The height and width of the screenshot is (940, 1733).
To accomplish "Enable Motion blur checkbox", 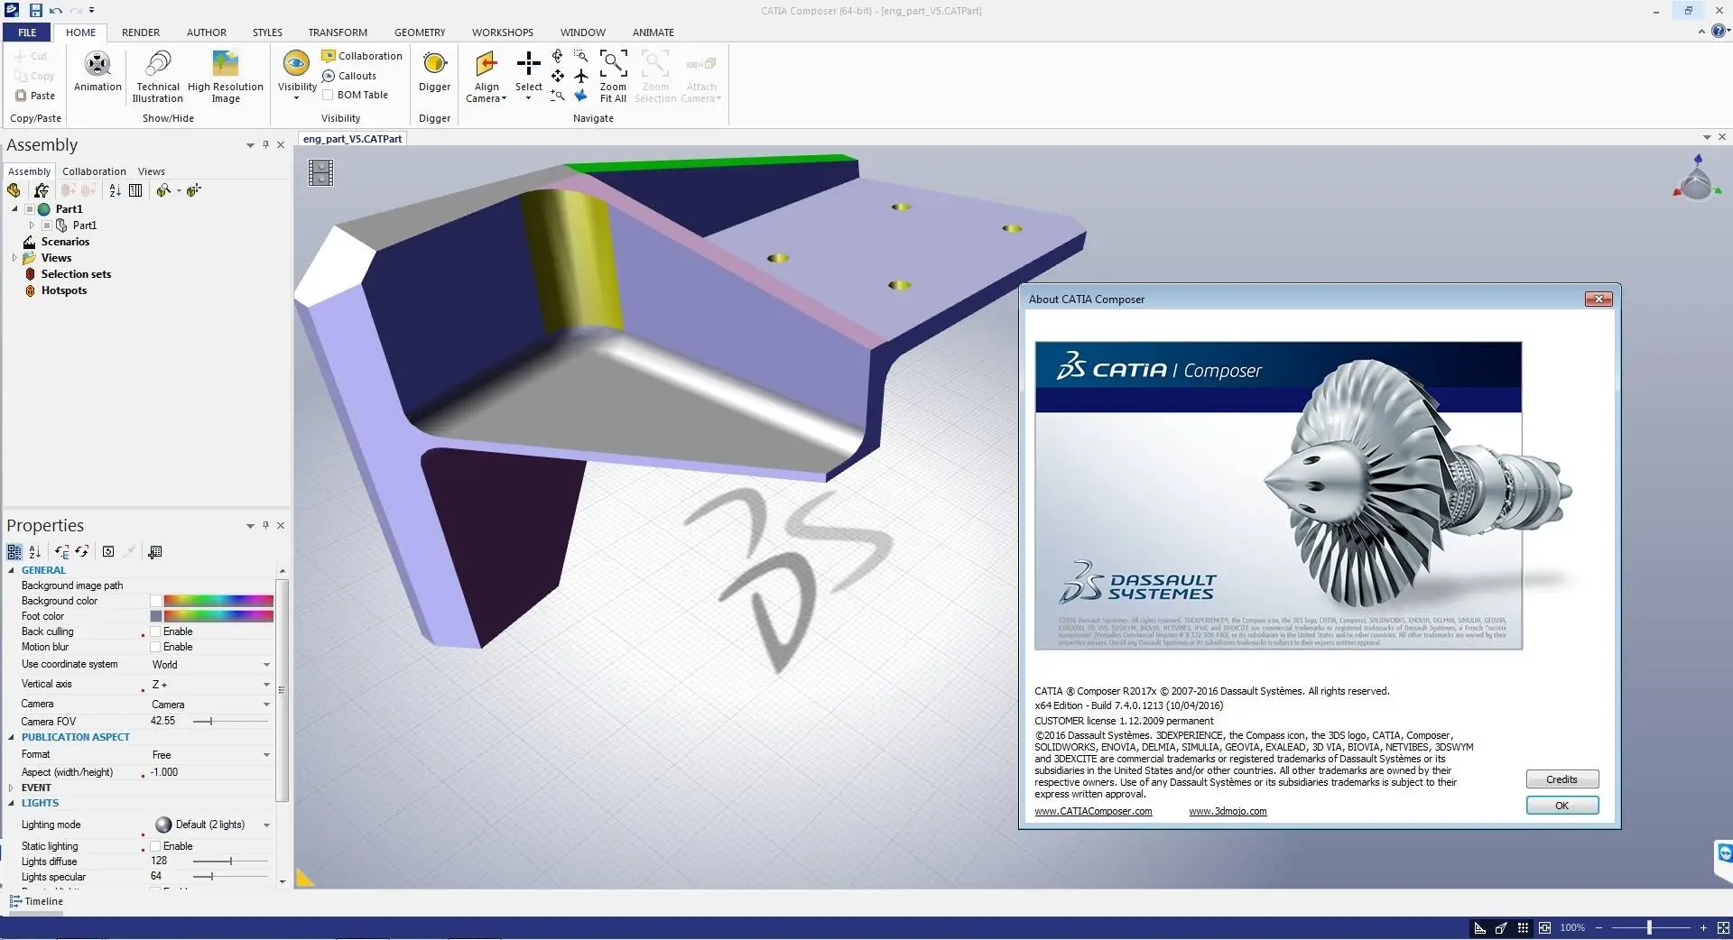I will click(155, 647).
